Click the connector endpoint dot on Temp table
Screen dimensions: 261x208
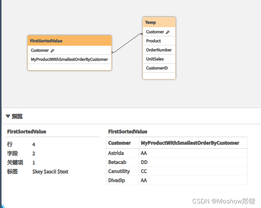[141, 34]
